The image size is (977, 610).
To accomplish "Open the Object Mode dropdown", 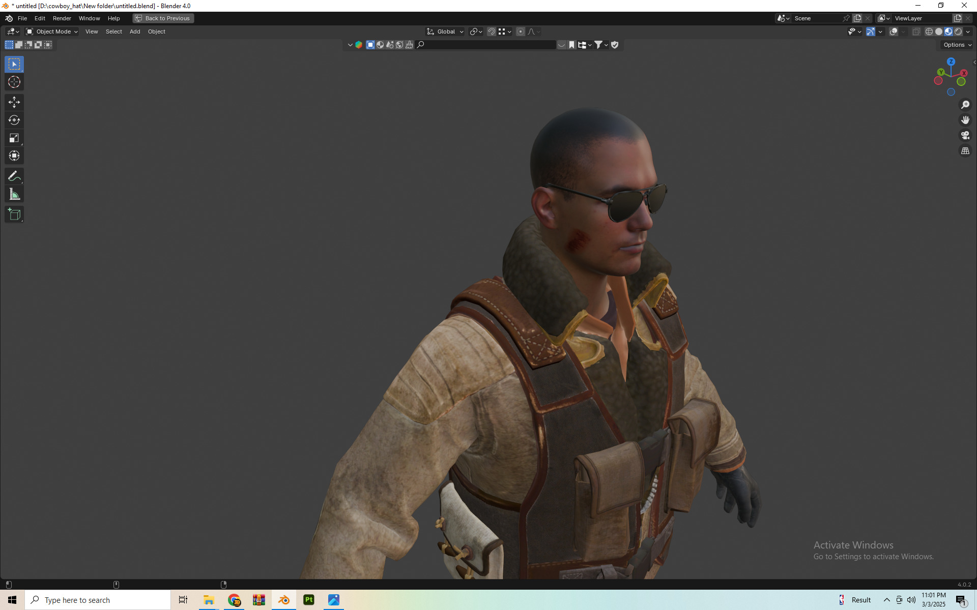I will click(52, 32).
